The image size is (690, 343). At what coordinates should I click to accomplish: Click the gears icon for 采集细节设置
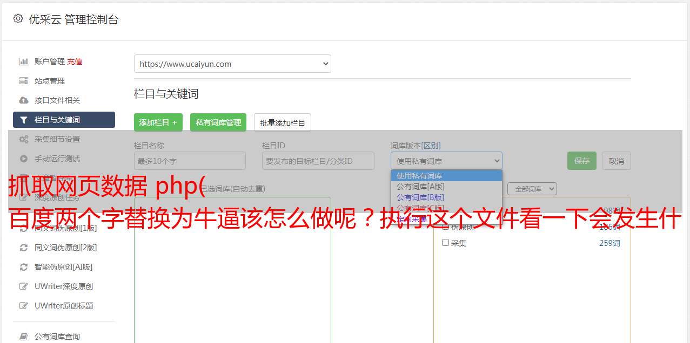[x=23, y=139]
